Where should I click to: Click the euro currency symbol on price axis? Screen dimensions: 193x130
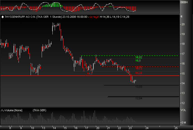tap(181, 17)
